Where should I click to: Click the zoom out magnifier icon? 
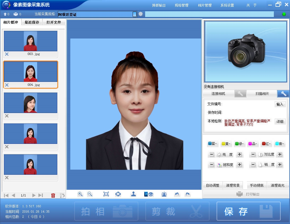click(x=90, y=194)
